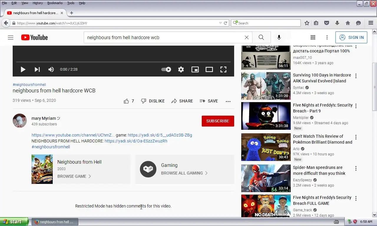Open options for Security Breach FULL GAME video
The height and width of the screenshot is (226, 377).
(x=356, y=199)
